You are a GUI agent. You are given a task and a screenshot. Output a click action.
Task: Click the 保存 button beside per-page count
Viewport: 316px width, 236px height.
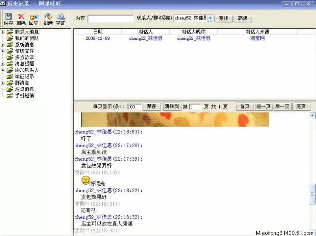coord(152,106)
